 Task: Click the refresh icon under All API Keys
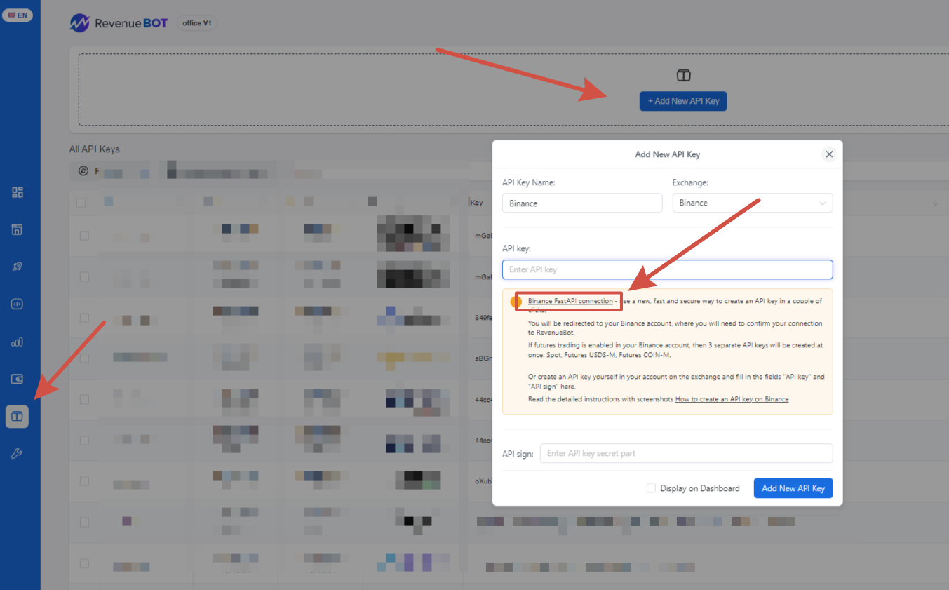pyautogui.click(x=83, y=170)
